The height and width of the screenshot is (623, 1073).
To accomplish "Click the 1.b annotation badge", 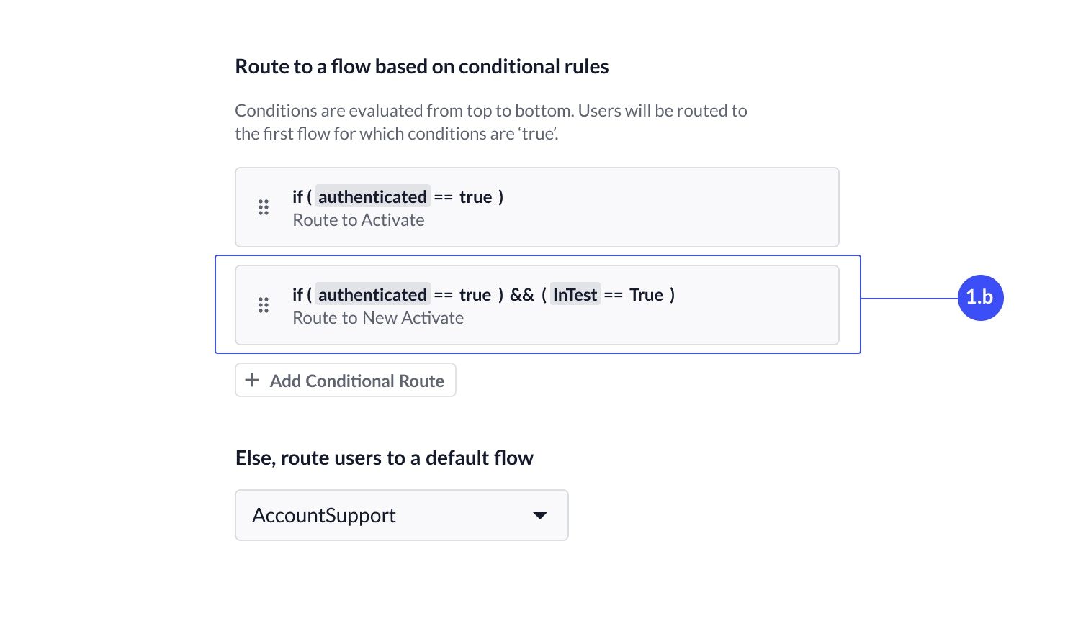I will [979, 297].
